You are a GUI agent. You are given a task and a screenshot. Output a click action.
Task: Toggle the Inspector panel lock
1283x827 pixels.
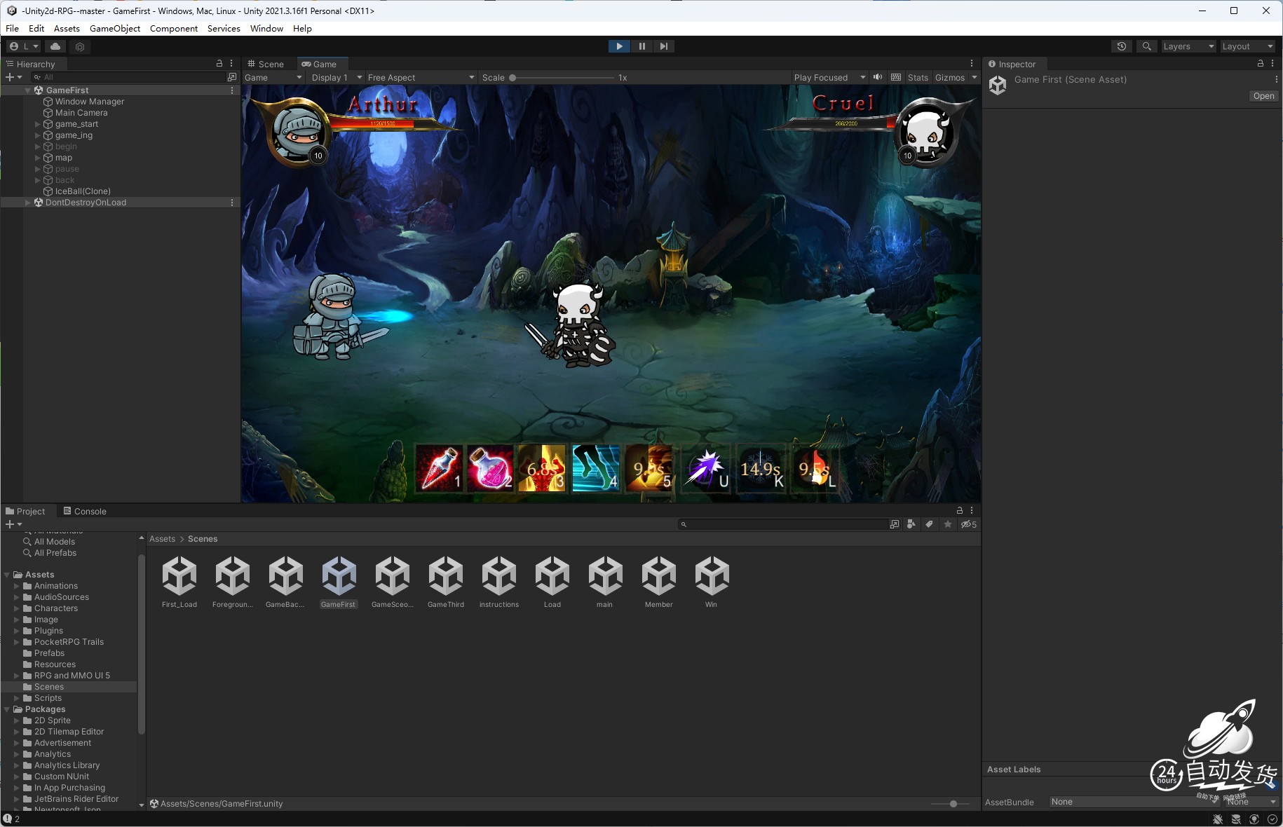click(1261, 63)
